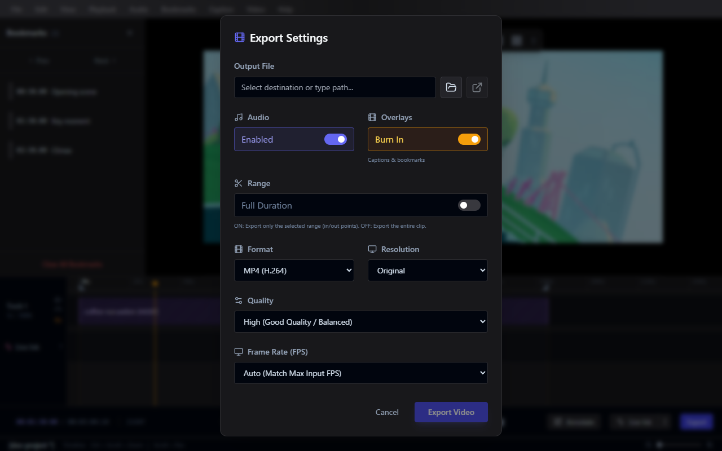
Task: Open the Resolution dropdown showing Original
Action: pyautogui.click(x=427, y=270)
